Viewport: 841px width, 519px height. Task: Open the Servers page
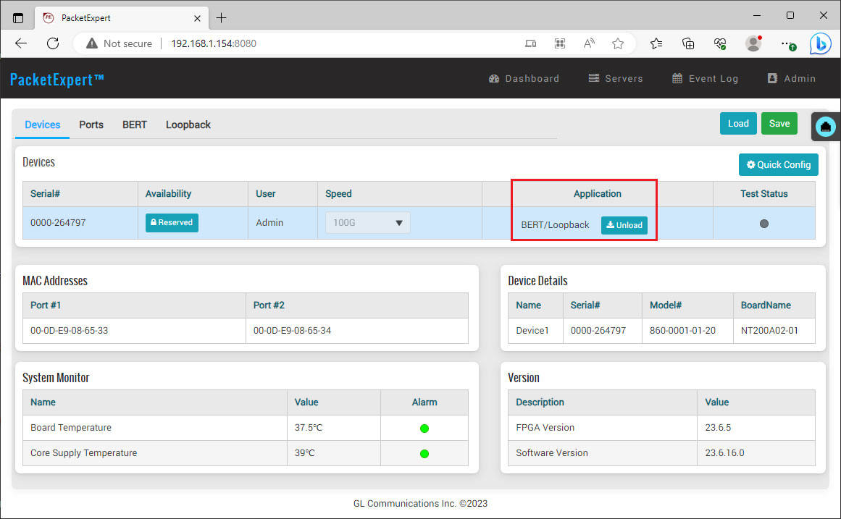[616, 78]
